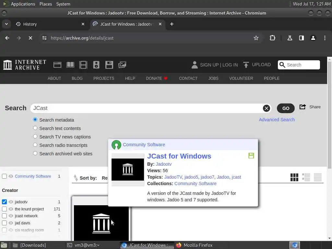
Task: Click the green Community Software collection icon
Action: pyautogui.click(x=116, y=145)
